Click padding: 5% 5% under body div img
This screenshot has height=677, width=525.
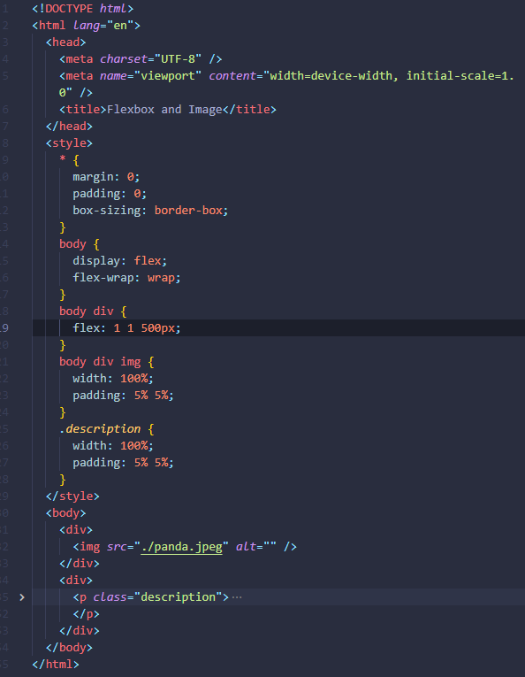(x=123, y=396)
